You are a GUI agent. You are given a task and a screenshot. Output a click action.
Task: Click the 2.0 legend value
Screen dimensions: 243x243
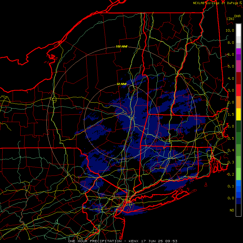(231, 102)
